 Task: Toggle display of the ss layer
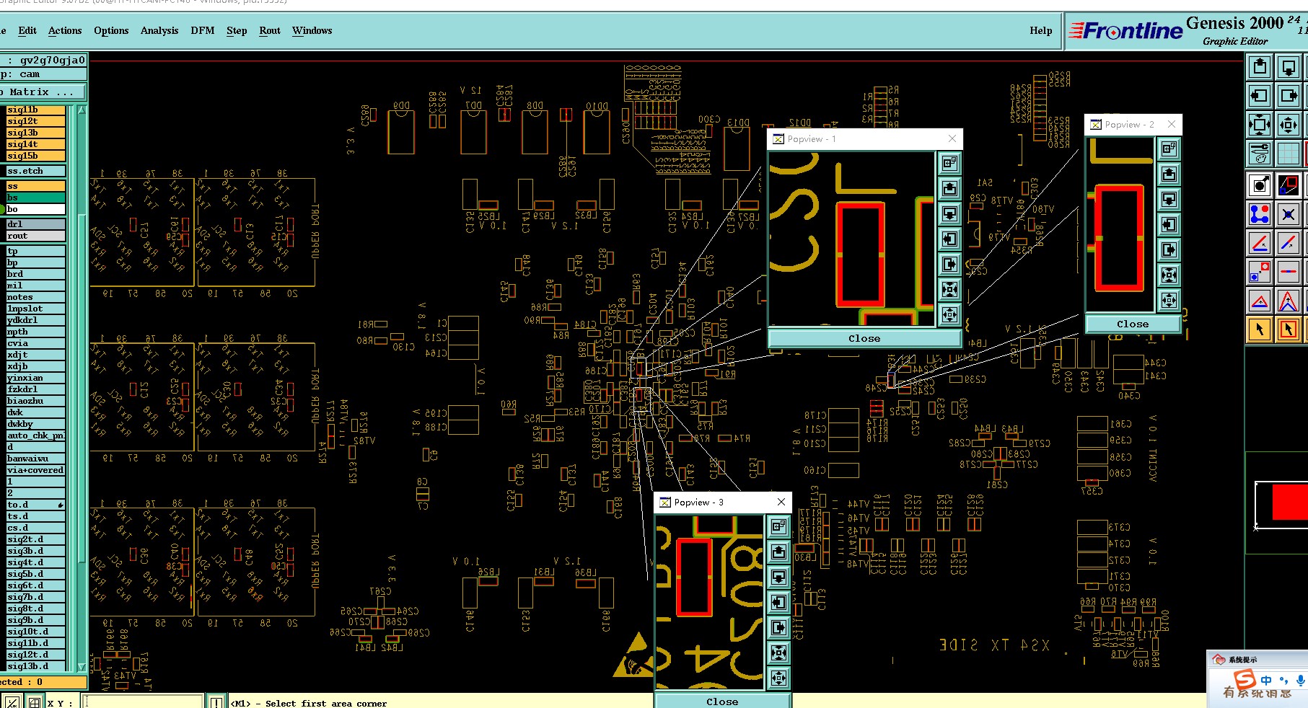tap(36, 186)
